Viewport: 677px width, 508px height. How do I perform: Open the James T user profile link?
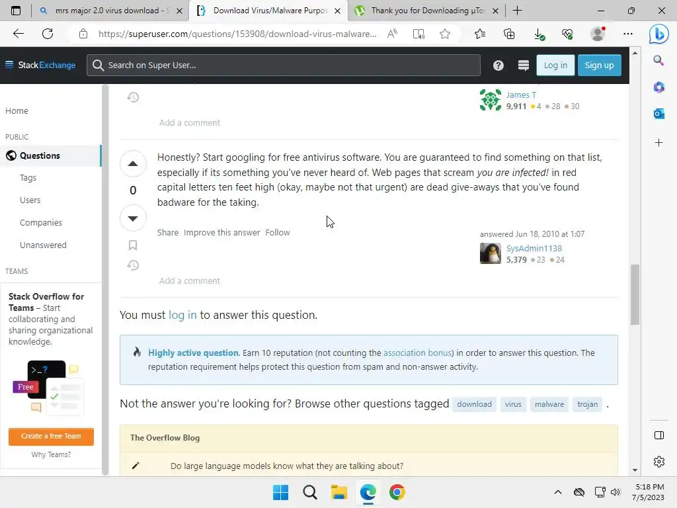pos(521,95)
